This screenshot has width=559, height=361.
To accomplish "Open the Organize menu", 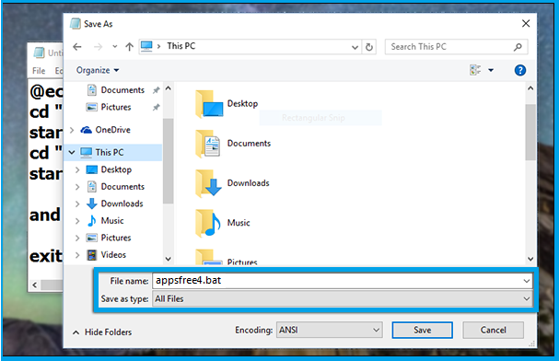I will [x=98, y=70].
